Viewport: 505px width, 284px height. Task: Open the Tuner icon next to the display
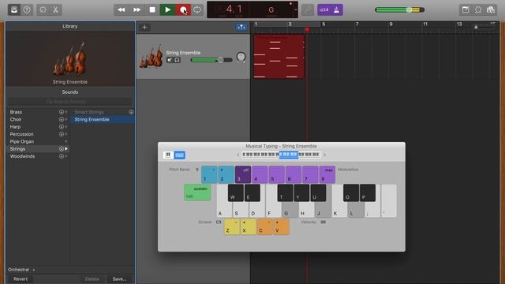308,10
